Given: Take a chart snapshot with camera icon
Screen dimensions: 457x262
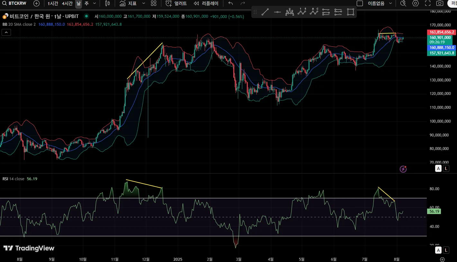Looking at the screenshot, I should [440, 4].
